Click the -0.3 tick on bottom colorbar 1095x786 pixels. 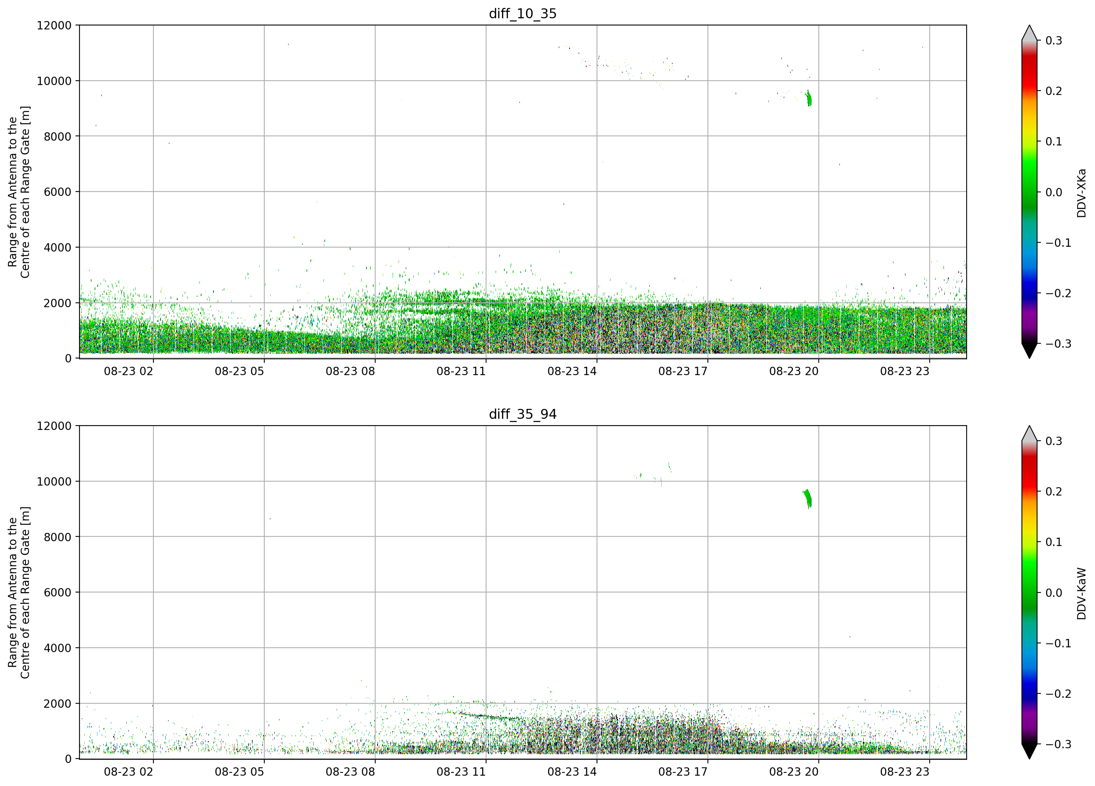point(1058,744)
